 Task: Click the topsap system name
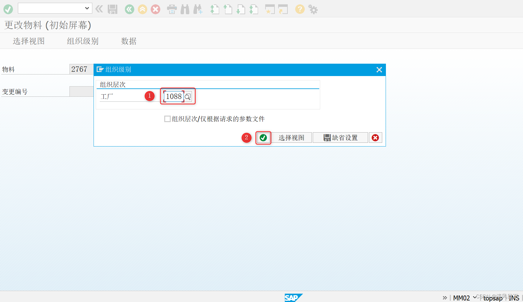click(x=493, y=298)
